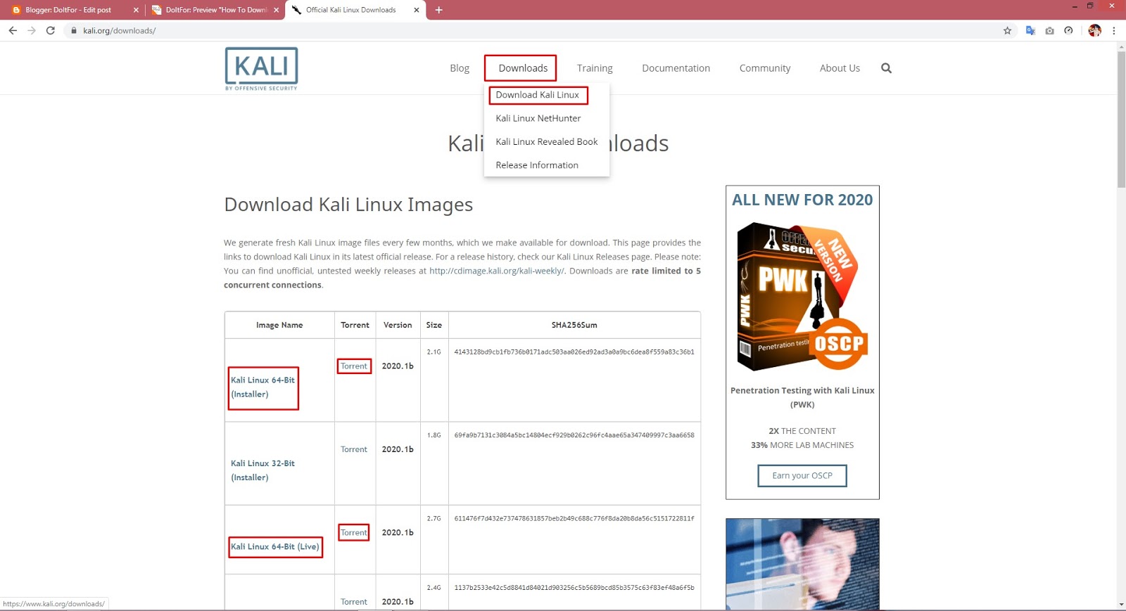
Task: Click Kali Linux 64-Bit (Live) link
Action: (x=275, y=546)
